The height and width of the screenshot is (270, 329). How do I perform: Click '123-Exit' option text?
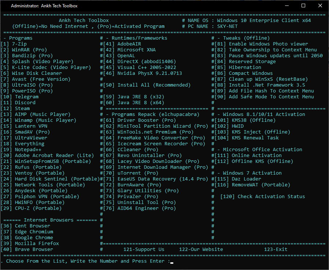click(x=276, y=249)
